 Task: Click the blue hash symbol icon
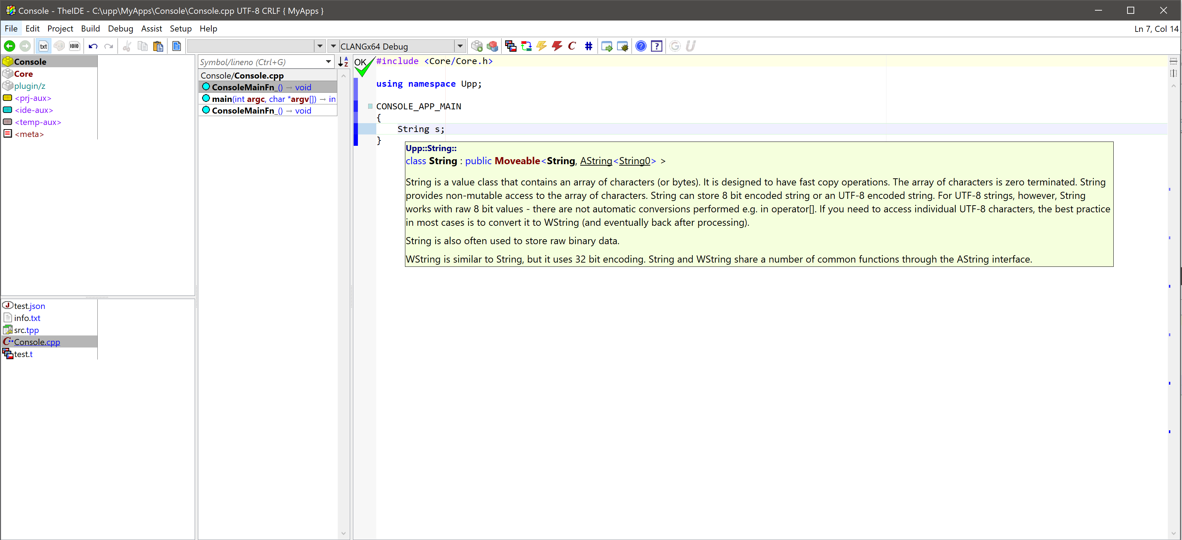tap(588, 46)
